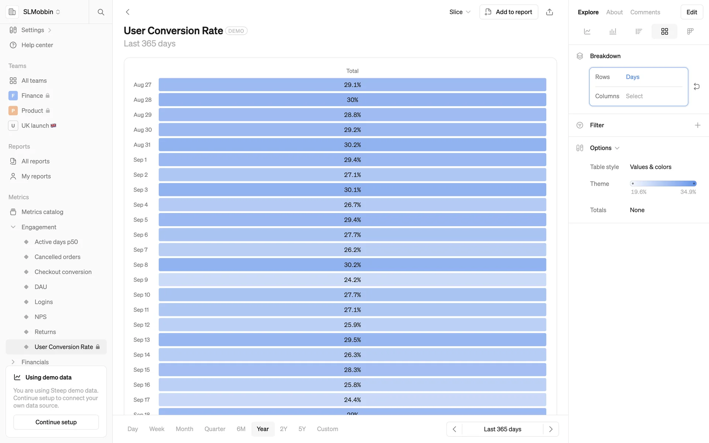709x443 pixels.
Task: Click the share/export icon
Action: pos(549,12)
